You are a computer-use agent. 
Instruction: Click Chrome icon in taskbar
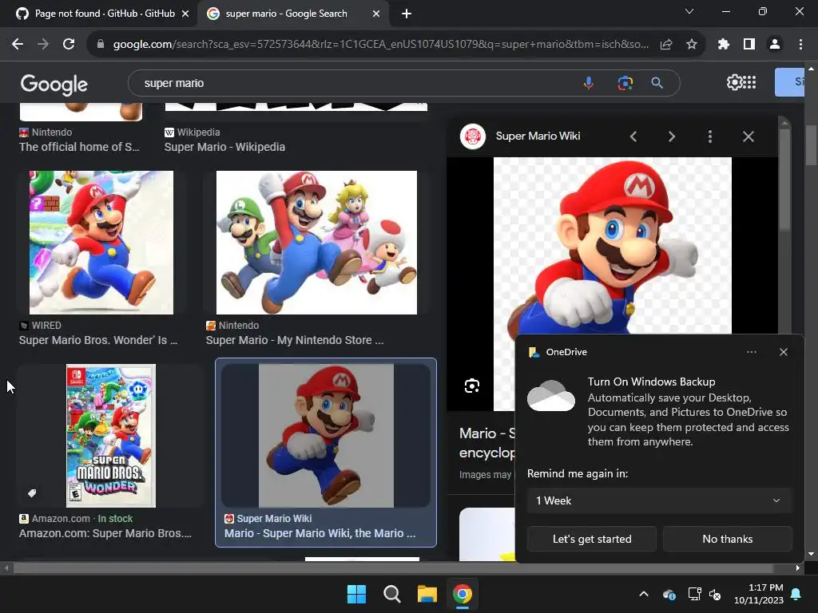point(463,594)
